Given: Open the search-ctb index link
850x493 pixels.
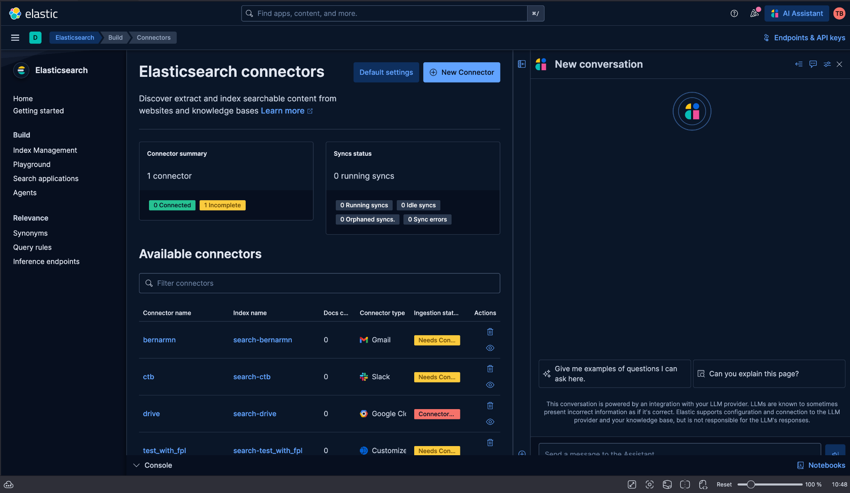Looking at the screenshot, I should [x=252, y=377].
